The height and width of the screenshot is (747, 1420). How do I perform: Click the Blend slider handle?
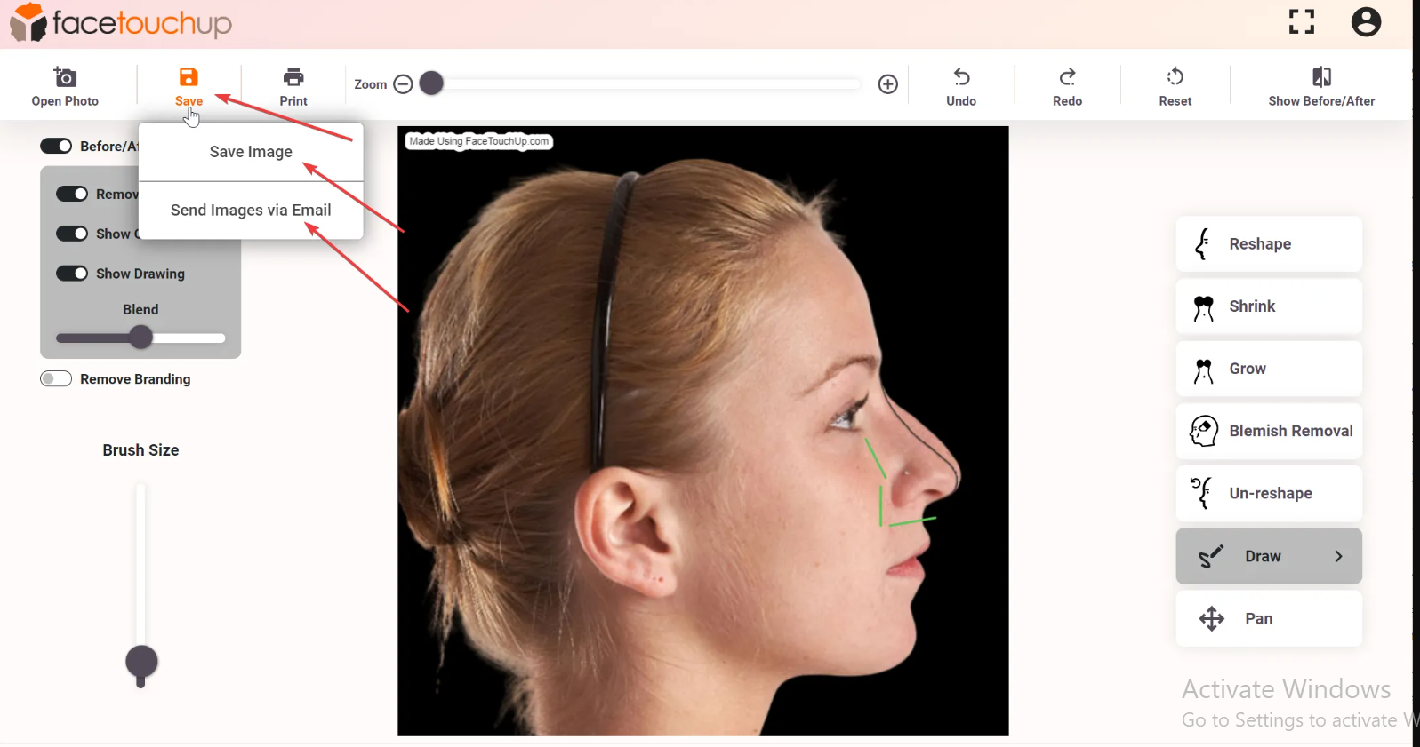[140, 338]
